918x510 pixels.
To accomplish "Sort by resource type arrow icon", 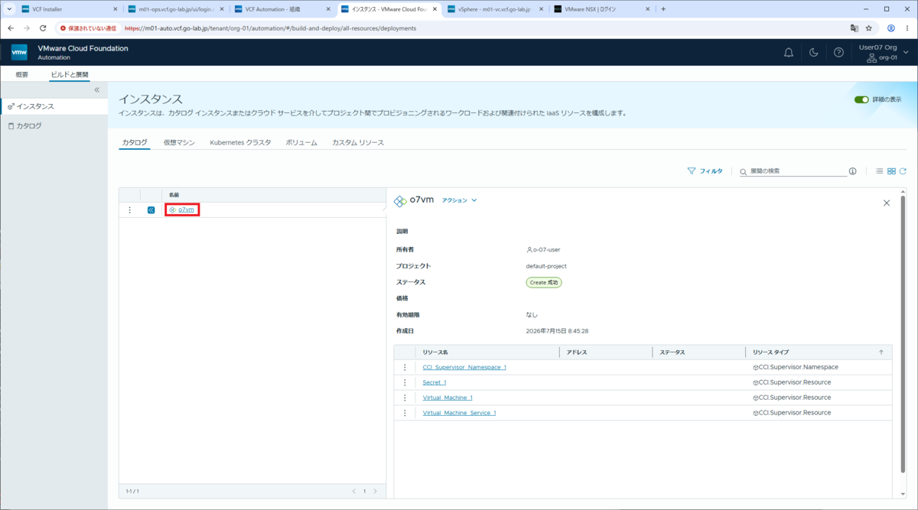I will tap(881, 352).
